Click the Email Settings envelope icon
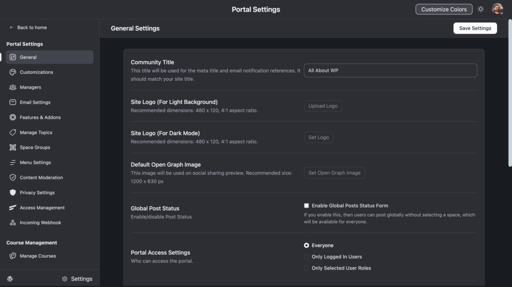Image resolution: width=512 pixels, height=287 pixels. [12, 102]
